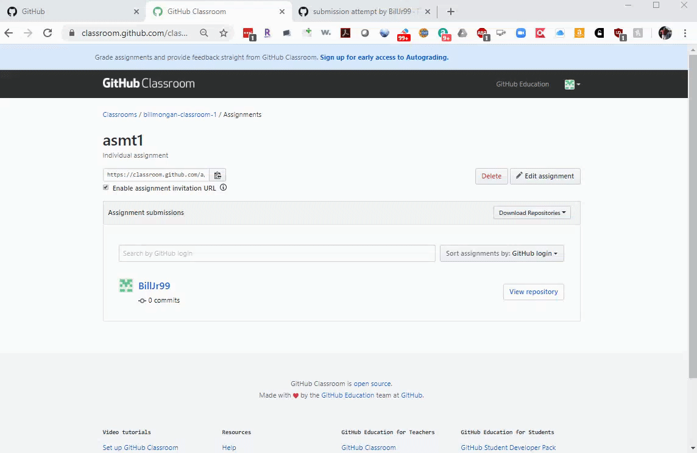Open Set up GitHub Classroom tutorial link
697x453 pixels.
point(141,448)
